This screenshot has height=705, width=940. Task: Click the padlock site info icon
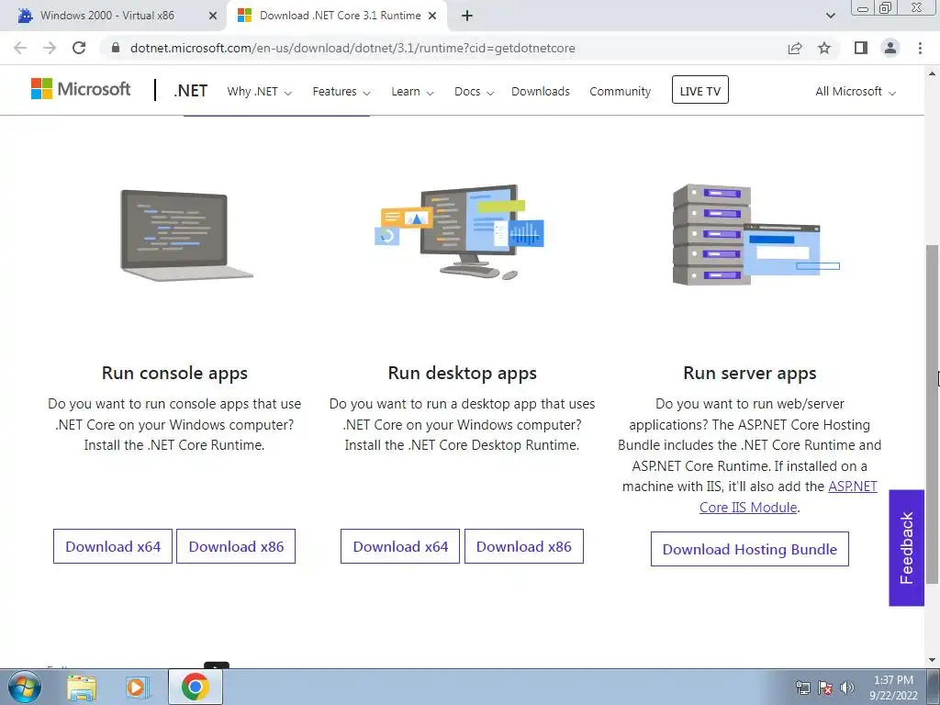(x=116, y=48)
